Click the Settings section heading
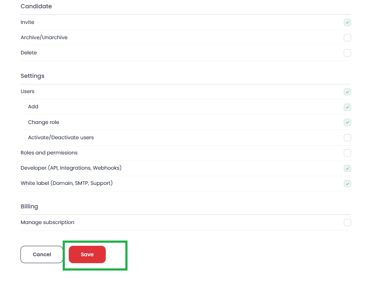Screen dimensions: 376x281 coord(33,76)
